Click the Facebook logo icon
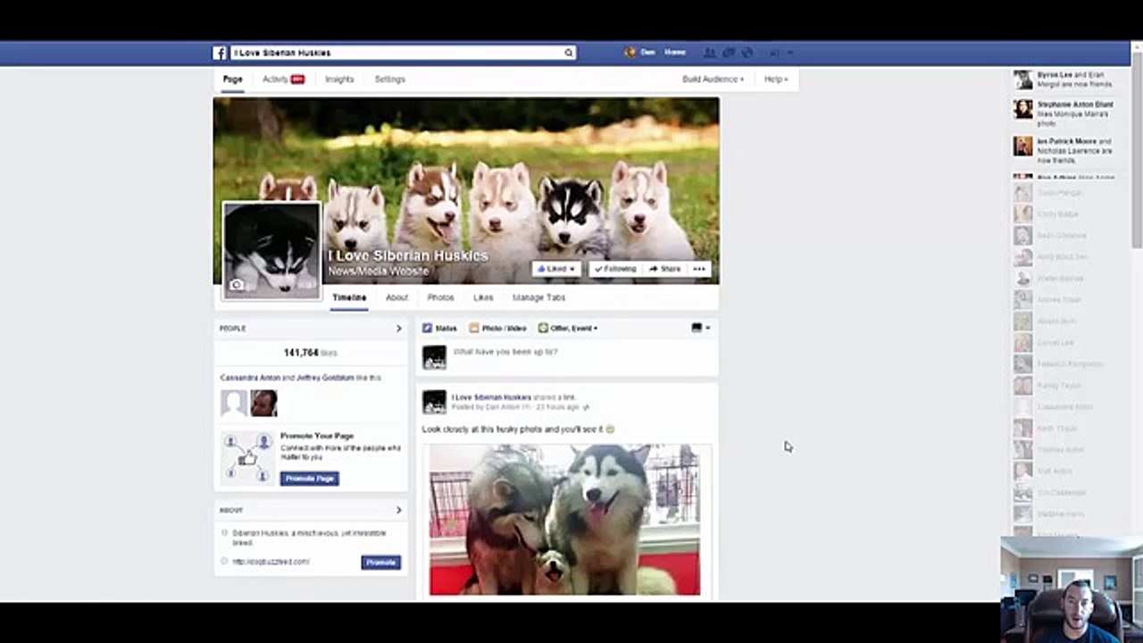The height and width of the screenshot is (643, 1143). pyautogui.click(x=220, y=53)
